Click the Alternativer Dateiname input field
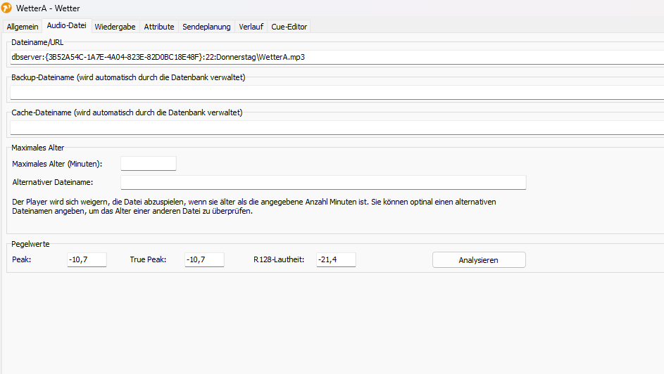664x374 pixels. [323, 183]
